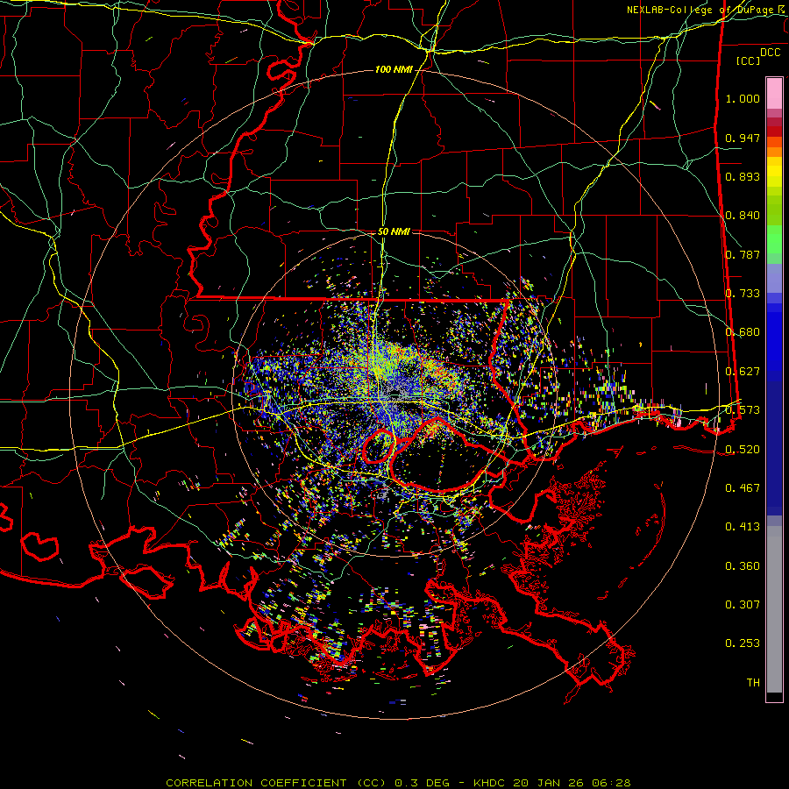
Task: Click "CORRELATION COEFFICIENT" in the bottom caption
Action: [x=256, y=783]
